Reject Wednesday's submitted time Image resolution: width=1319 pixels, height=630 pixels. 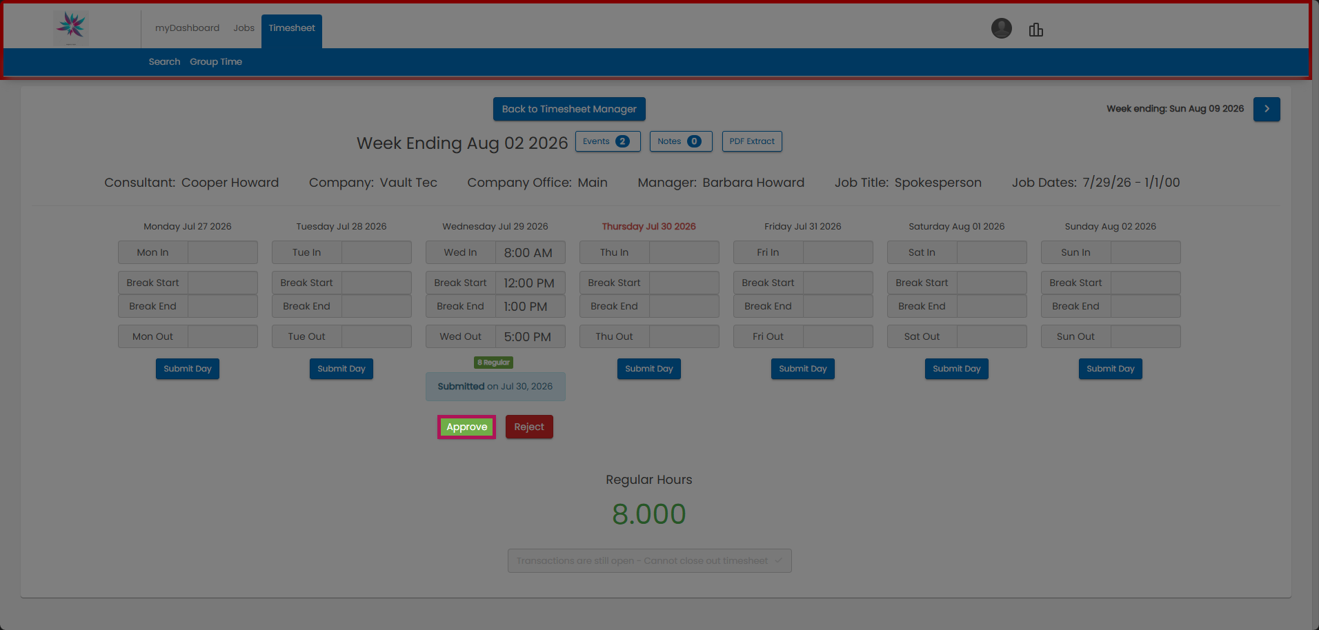pos(529,427)
